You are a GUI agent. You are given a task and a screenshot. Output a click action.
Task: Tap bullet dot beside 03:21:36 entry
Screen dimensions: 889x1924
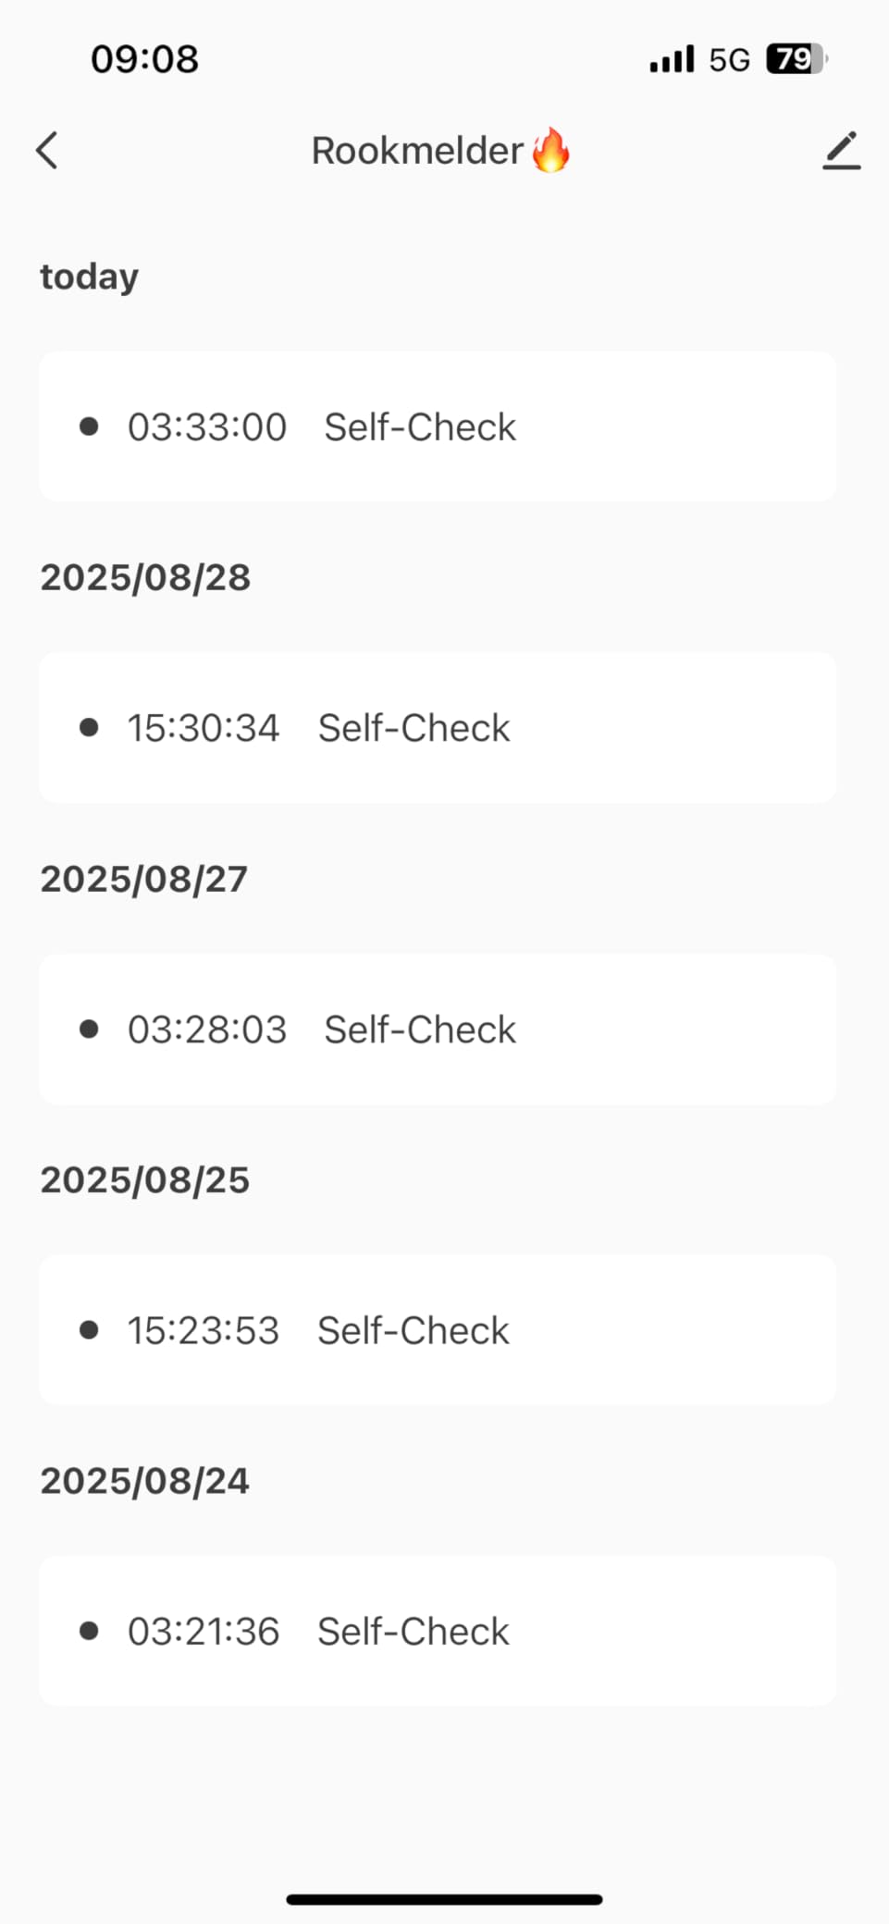89,1631
